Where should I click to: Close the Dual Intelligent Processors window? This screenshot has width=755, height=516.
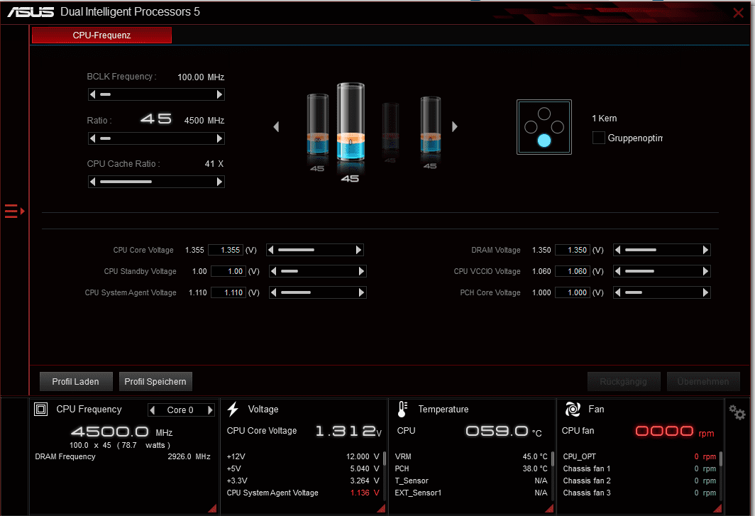[738, 13]
